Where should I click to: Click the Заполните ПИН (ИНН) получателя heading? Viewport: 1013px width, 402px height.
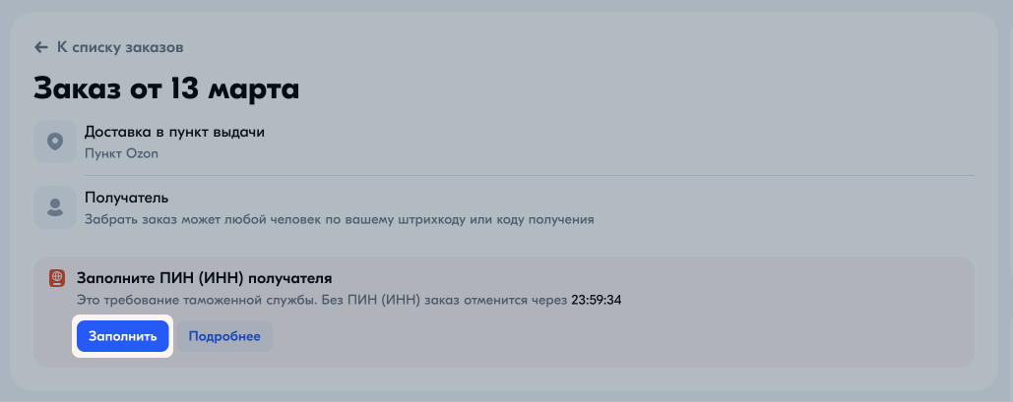point(204,279)
